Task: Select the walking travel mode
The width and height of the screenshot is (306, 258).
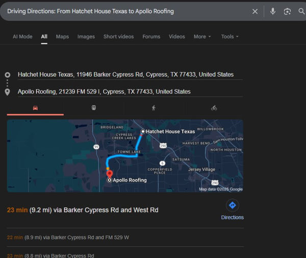Action: click(x=154, y=108)
